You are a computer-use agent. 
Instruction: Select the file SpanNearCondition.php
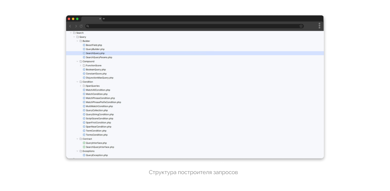tap(98, 127)
